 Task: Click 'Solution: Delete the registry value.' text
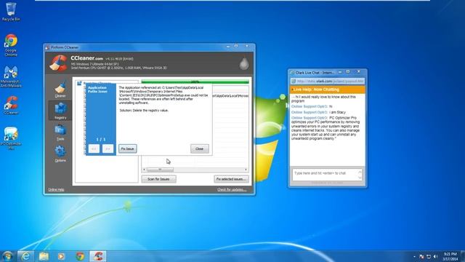point(144,110)
